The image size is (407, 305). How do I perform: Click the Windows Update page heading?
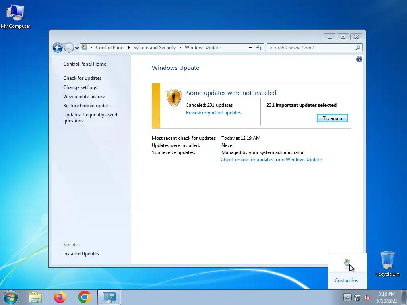(175, 68)
